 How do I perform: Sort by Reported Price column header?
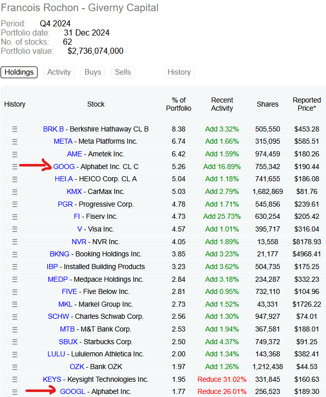(x=307, y=104)
